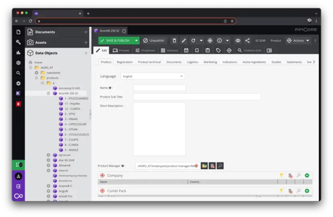Image resolution: width=333 pixels, height=217 pixels.
Task: Expand the newsletter folder node
Action: tap(36, 73)
